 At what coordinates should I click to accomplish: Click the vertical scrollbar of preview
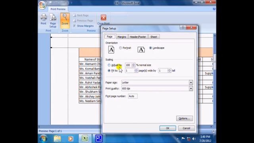(x=215, y=62)
